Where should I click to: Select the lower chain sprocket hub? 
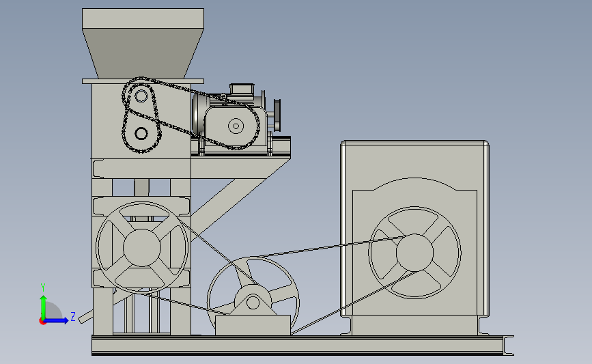click(141, 133)
